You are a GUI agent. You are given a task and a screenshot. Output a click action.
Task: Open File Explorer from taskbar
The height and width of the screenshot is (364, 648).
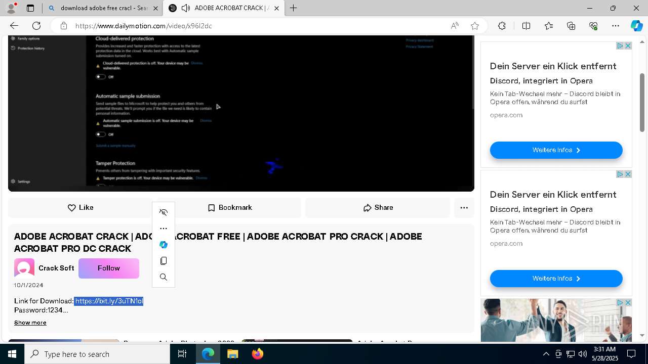click(x=233, y=354)
